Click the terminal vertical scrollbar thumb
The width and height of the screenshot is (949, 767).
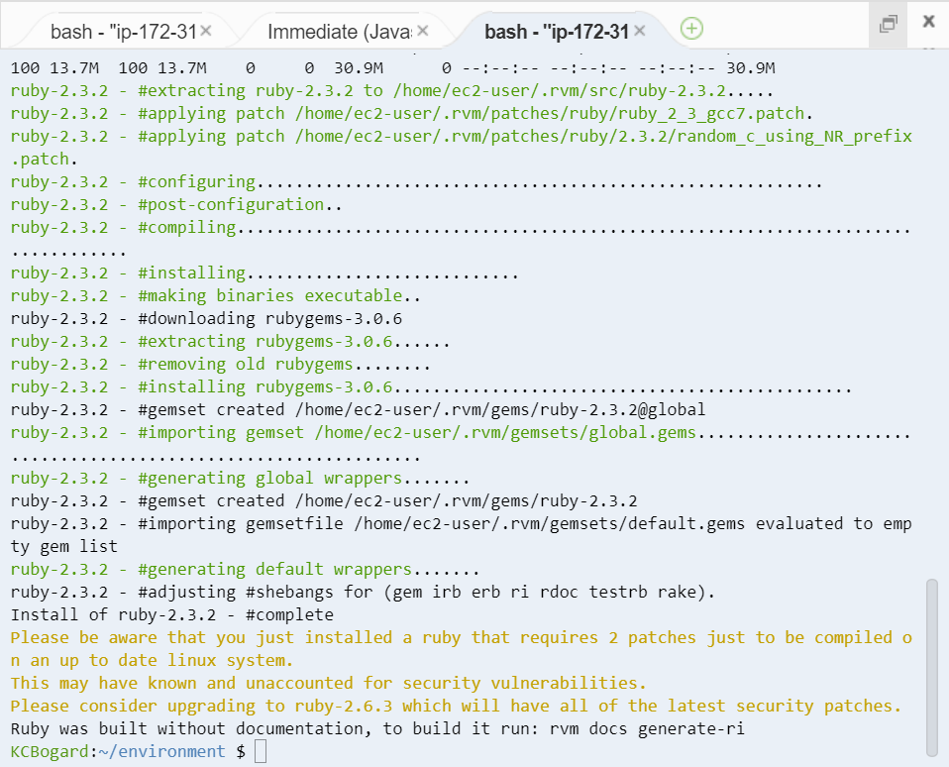pyautogui.click(x=932, y=668)
